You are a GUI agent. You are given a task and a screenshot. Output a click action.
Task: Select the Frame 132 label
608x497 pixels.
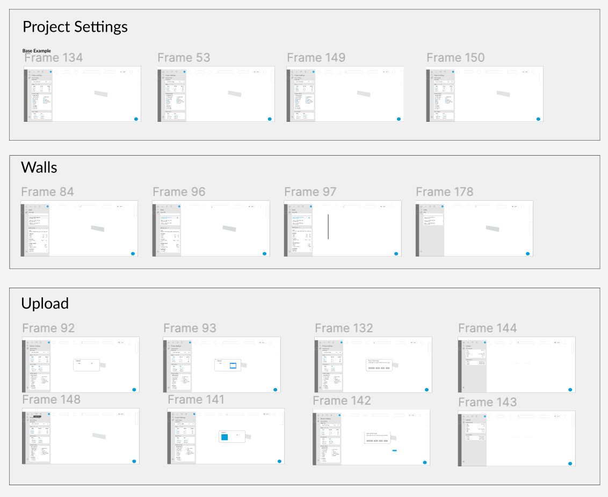[344, 328]
